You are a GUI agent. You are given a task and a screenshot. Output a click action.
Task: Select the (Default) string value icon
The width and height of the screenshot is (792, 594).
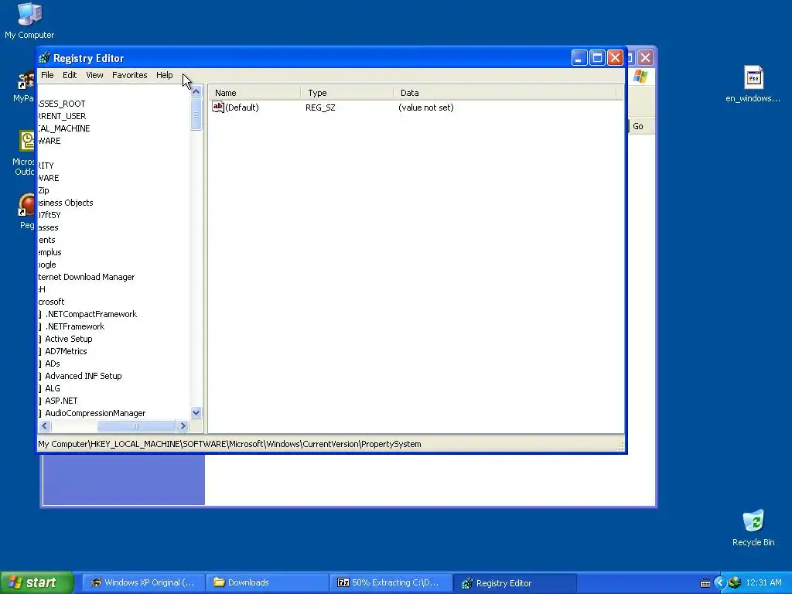point(217,107)
